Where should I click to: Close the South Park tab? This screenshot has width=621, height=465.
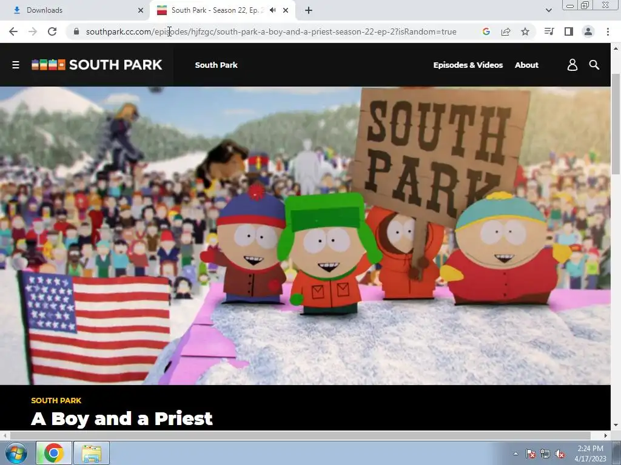coord(286,10)
